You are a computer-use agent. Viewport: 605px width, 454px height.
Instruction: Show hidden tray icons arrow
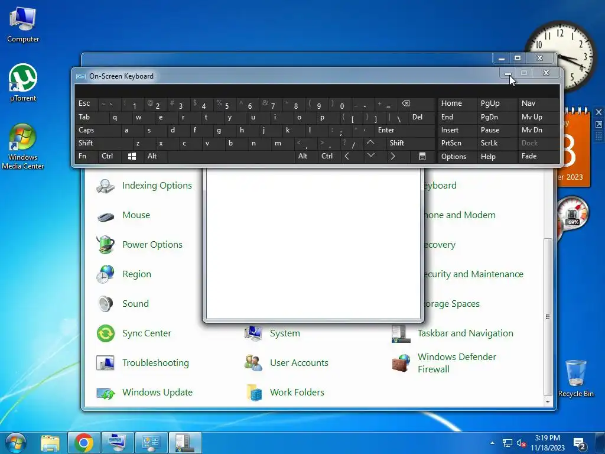point(492,443)
